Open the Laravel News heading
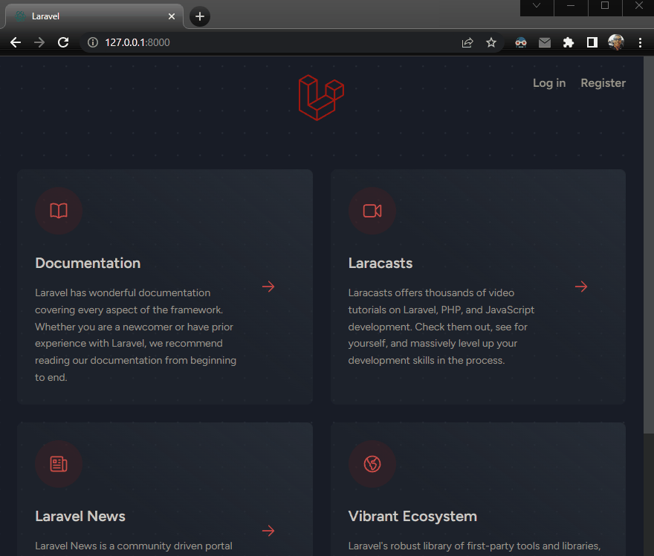Image resolution: width=654 pixels, height=556 pixels. (x=80, y=517)
